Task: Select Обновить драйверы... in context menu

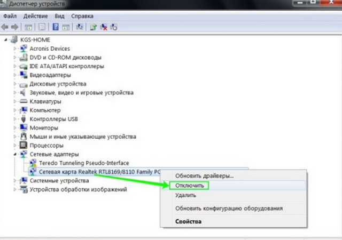Action: point(204,175)
